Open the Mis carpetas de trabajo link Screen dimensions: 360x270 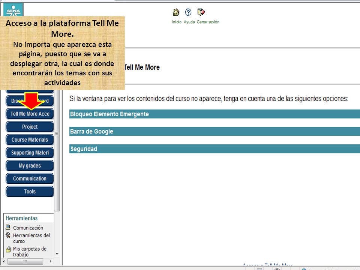30,252
